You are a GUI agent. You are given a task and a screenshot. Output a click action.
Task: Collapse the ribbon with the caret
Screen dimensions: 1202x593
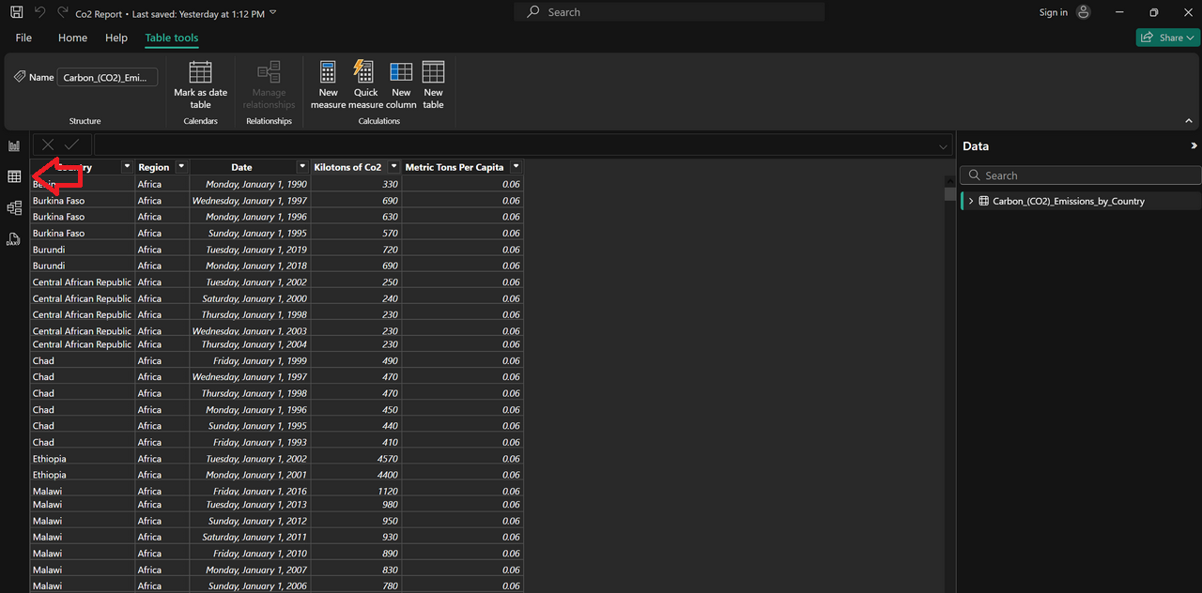tap(1189, 121)
